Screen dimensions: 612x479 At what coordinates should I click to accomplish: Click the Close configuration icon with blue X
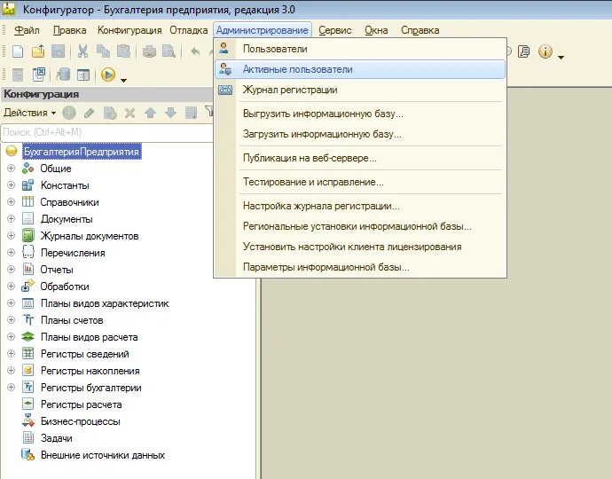click(39, 75)
